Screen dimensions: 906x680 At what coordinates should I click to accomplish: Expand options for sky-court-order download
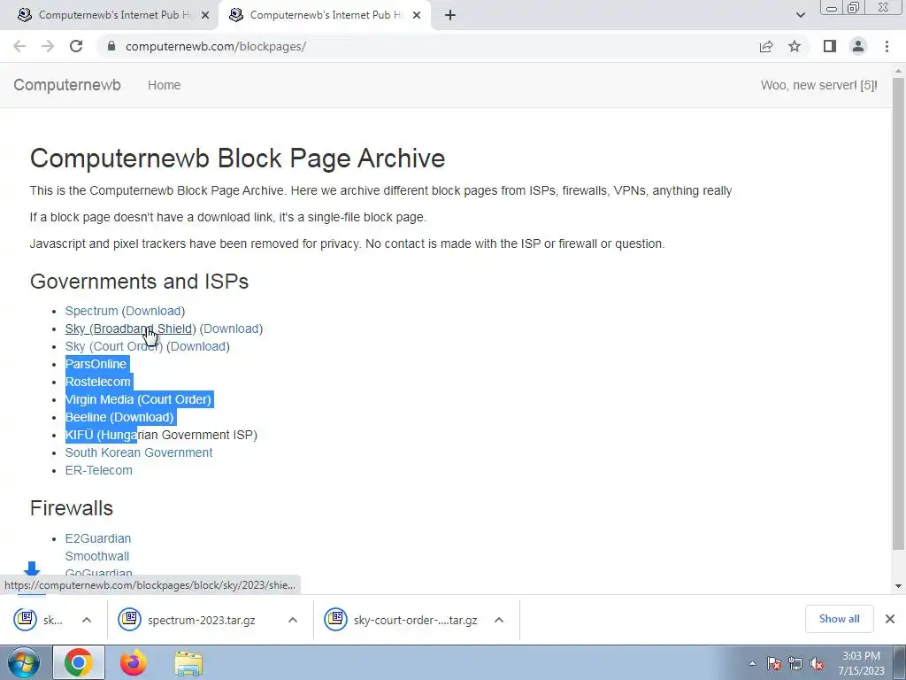499,620
